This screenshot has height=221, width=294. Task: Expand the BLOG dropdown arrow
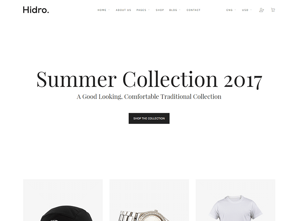[x=180, y=10]
